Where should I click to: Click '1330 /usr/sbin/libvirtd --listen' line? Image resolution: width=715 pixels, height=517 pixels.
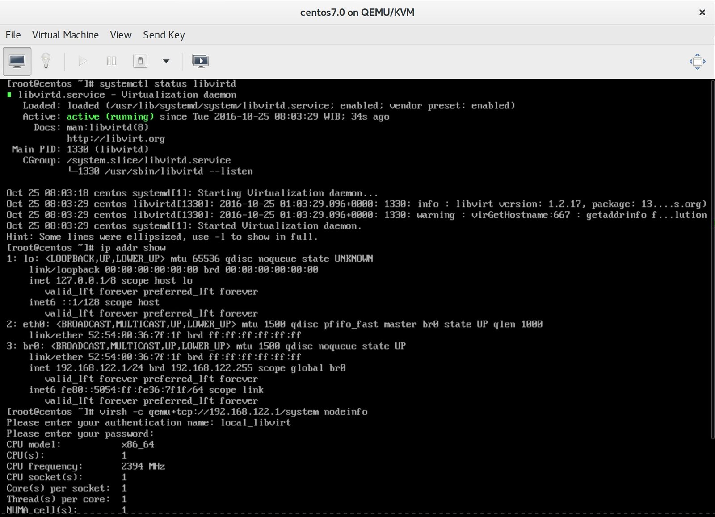(x=160, y=171)
